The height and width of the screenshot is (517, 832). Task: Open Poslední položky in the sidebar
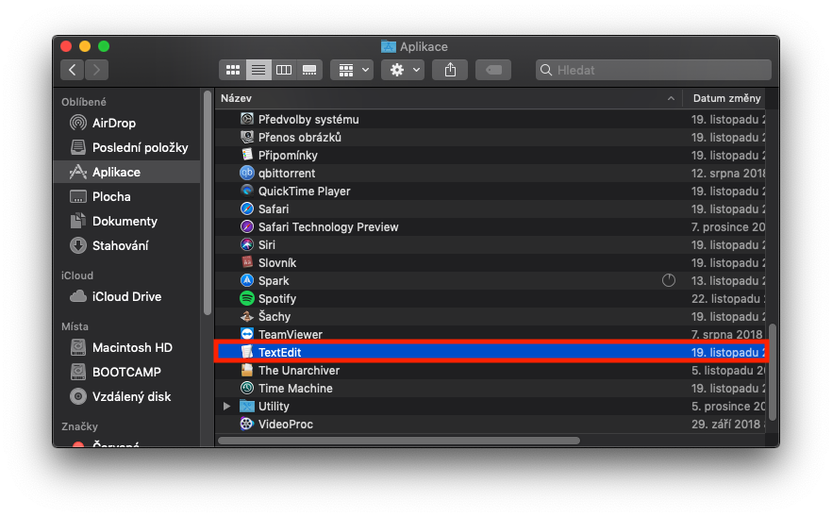coord(127,147)
